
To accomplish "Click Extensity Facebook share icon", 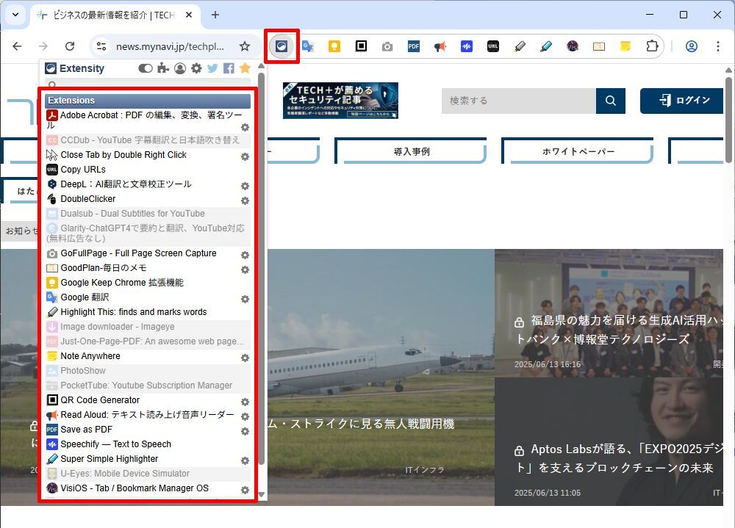I will [x=229, y=68].
